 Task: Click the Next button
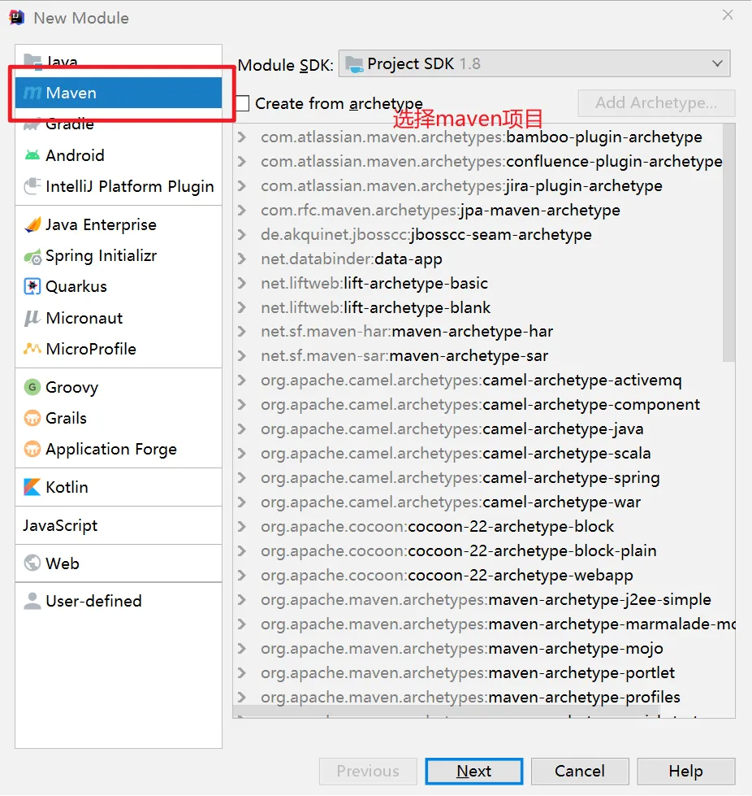tap(473, 771)
